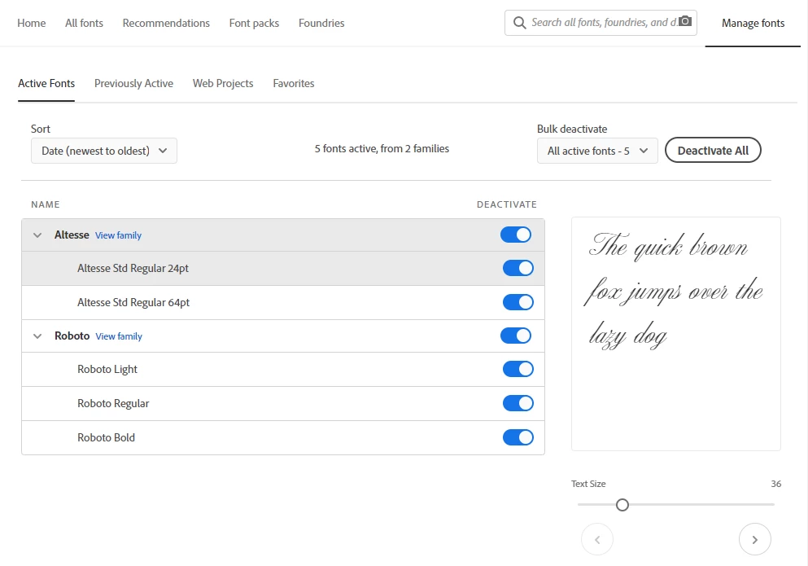This screenshot has height=566, width=808.
Task: Show next preview sample arrow
Action: [754, 540]
